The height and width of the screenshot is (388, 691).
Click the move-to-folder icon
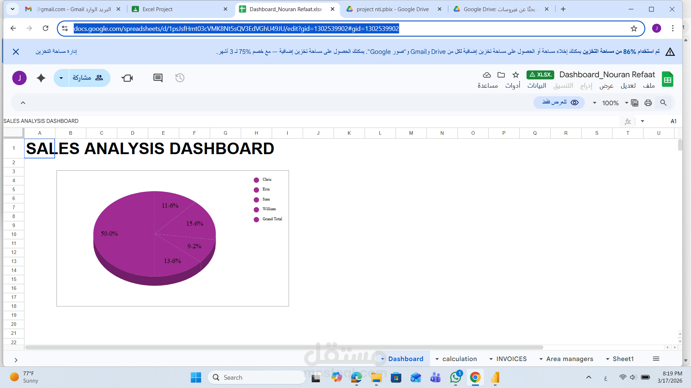tap(501, 75)
